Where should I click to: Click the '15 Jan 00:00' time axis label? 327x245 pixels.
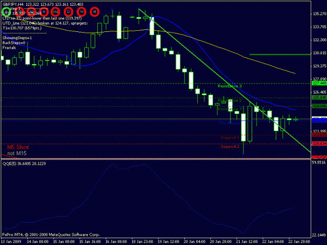tap(64, 241)
